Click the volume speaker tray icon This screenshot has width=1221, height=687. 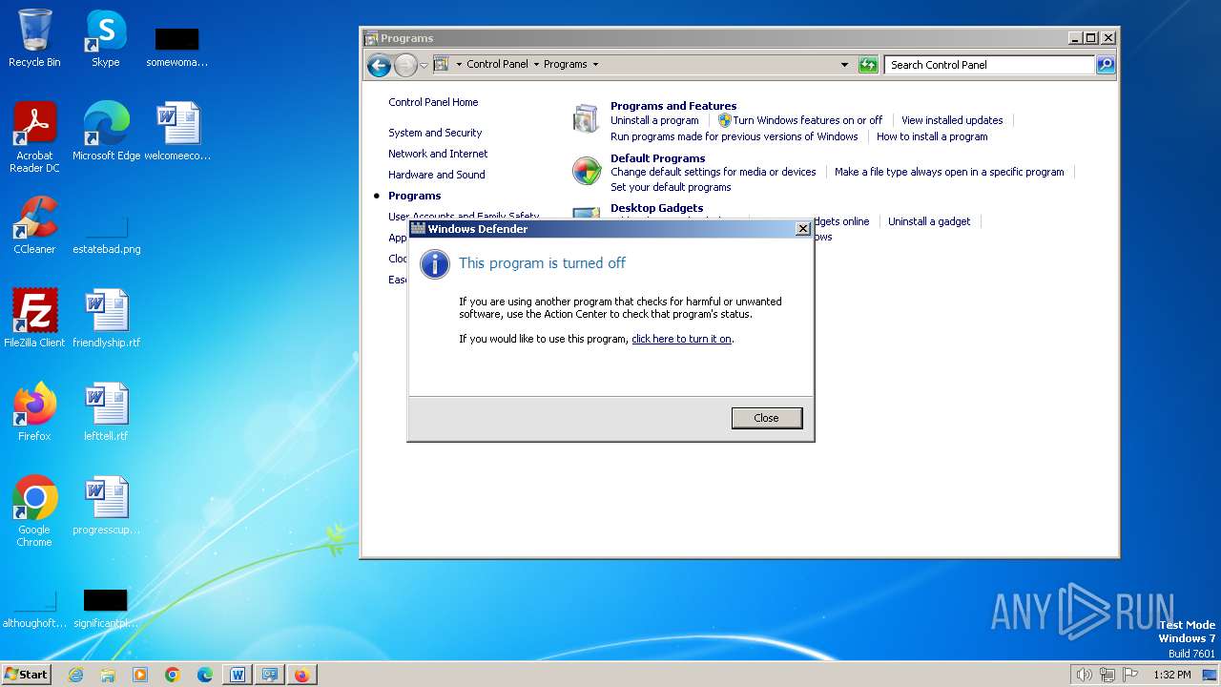point(1084,675)
